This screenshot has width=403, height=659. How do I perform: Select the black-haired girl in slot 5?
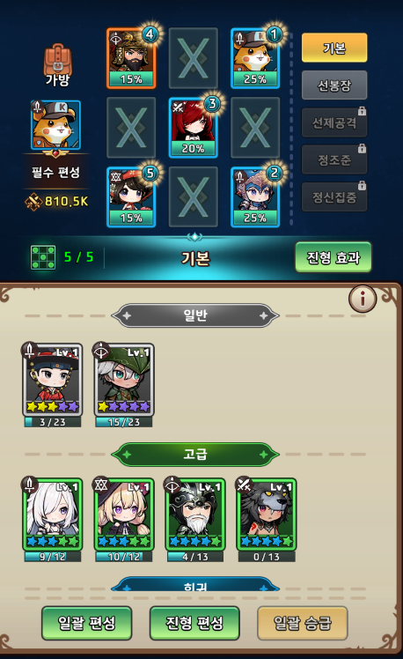[x=131, y=197]
